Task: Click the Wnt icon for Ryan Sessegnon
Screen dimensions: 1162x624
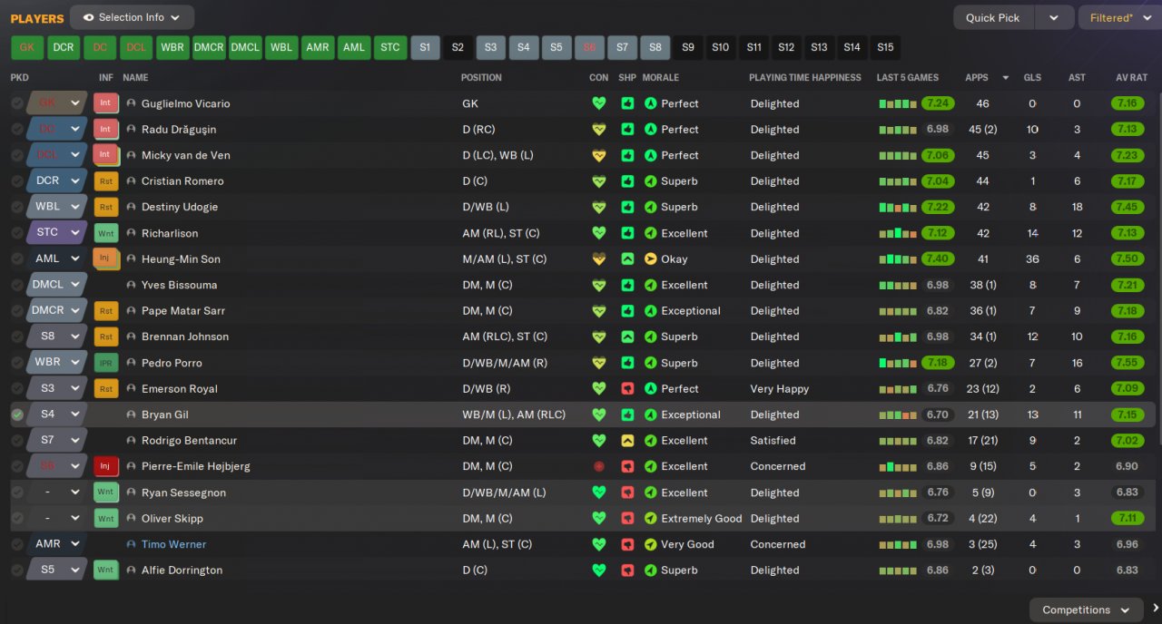Action: point(105,492)
